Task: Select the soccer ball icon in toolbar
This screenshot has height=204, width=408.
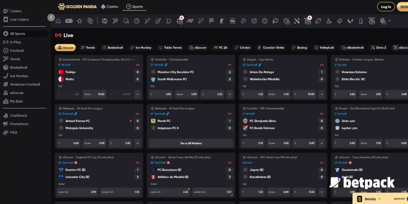Action: click(105, 21)
